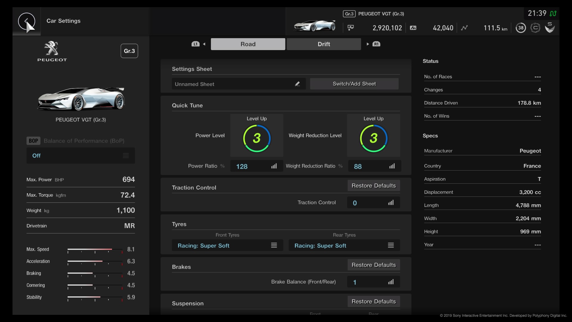The width and height of the screenshot is (572, 322).
Task: Click the Max. Speed 8.1 rating
Action: pos(131,249)
